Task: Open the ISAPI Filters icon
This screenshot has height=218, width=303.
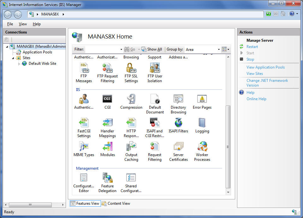Action: point(178,123)
